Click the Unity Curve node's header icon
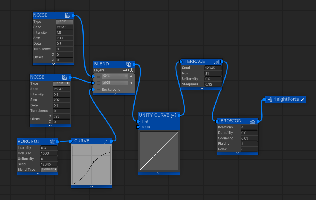Screen dimensions: 316x200 point(173,115)
